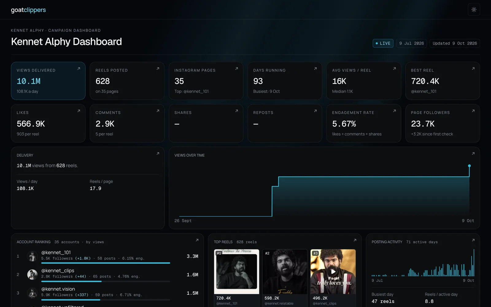Open the @kennet_clips account ranking row
This screenshot has height=307, width=491.
coord(107,275)
